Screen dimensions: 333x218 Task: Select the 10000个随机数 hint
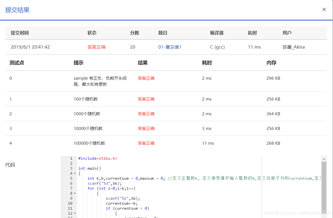88,128
